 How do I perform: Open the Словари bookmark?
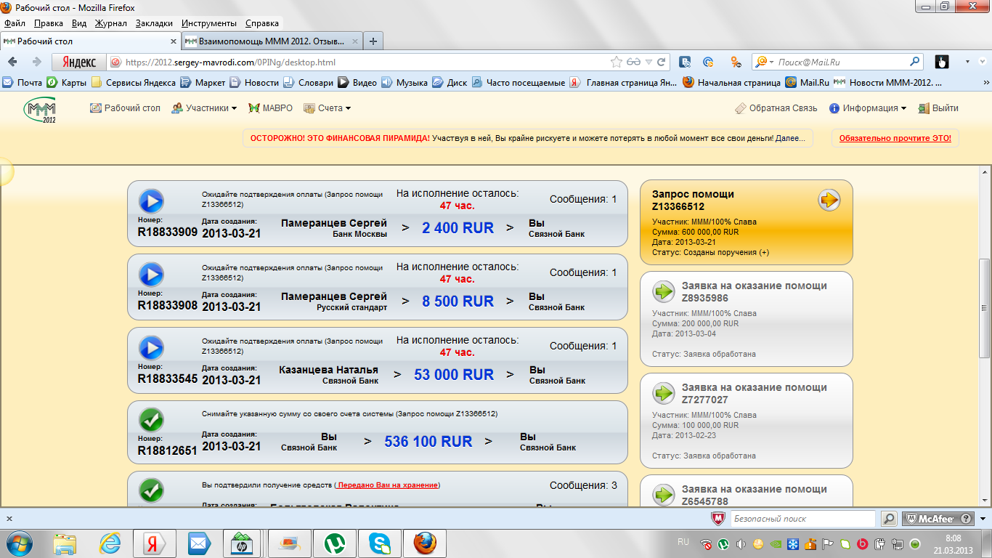(308, 83)
